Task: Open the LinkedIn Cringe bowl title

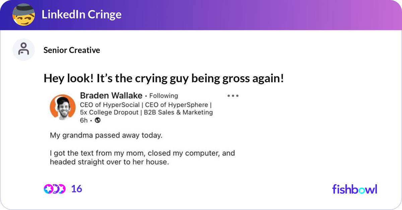Action: click(81, 14)
